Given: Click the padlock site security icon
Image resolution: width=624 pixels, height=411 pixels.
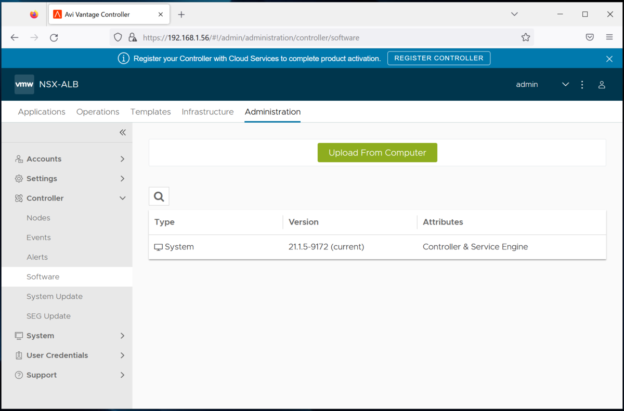Looking at the screenshot, I should (133, 37).
